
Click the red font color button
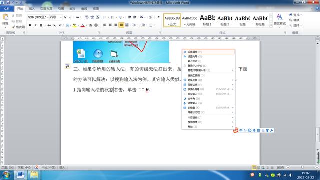pyautogui.click(x=82, y=25)
